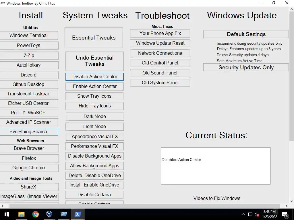Viewport: 294px width, 220px height.
Task: Click the muted volume tray icon
Action: click(257, 214)
